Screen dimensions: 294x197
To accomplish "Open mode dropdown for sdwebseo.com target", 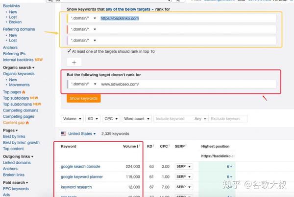I will coord(84,84).
